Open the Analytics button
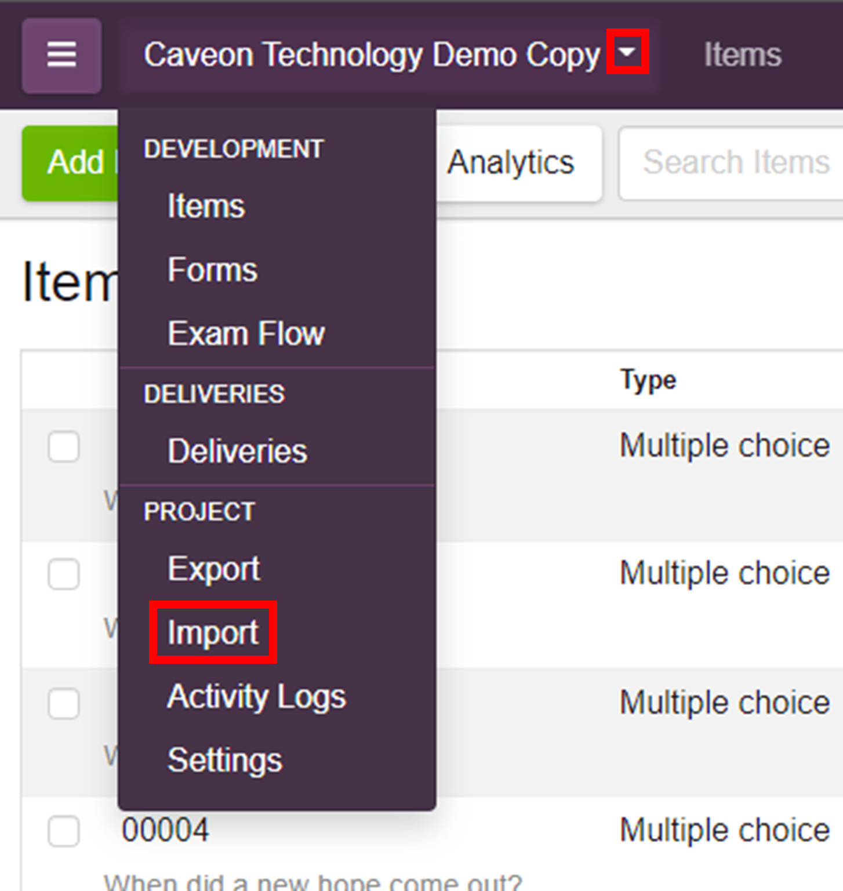This screenshot has height=891, width=843. tap(518, 163)
